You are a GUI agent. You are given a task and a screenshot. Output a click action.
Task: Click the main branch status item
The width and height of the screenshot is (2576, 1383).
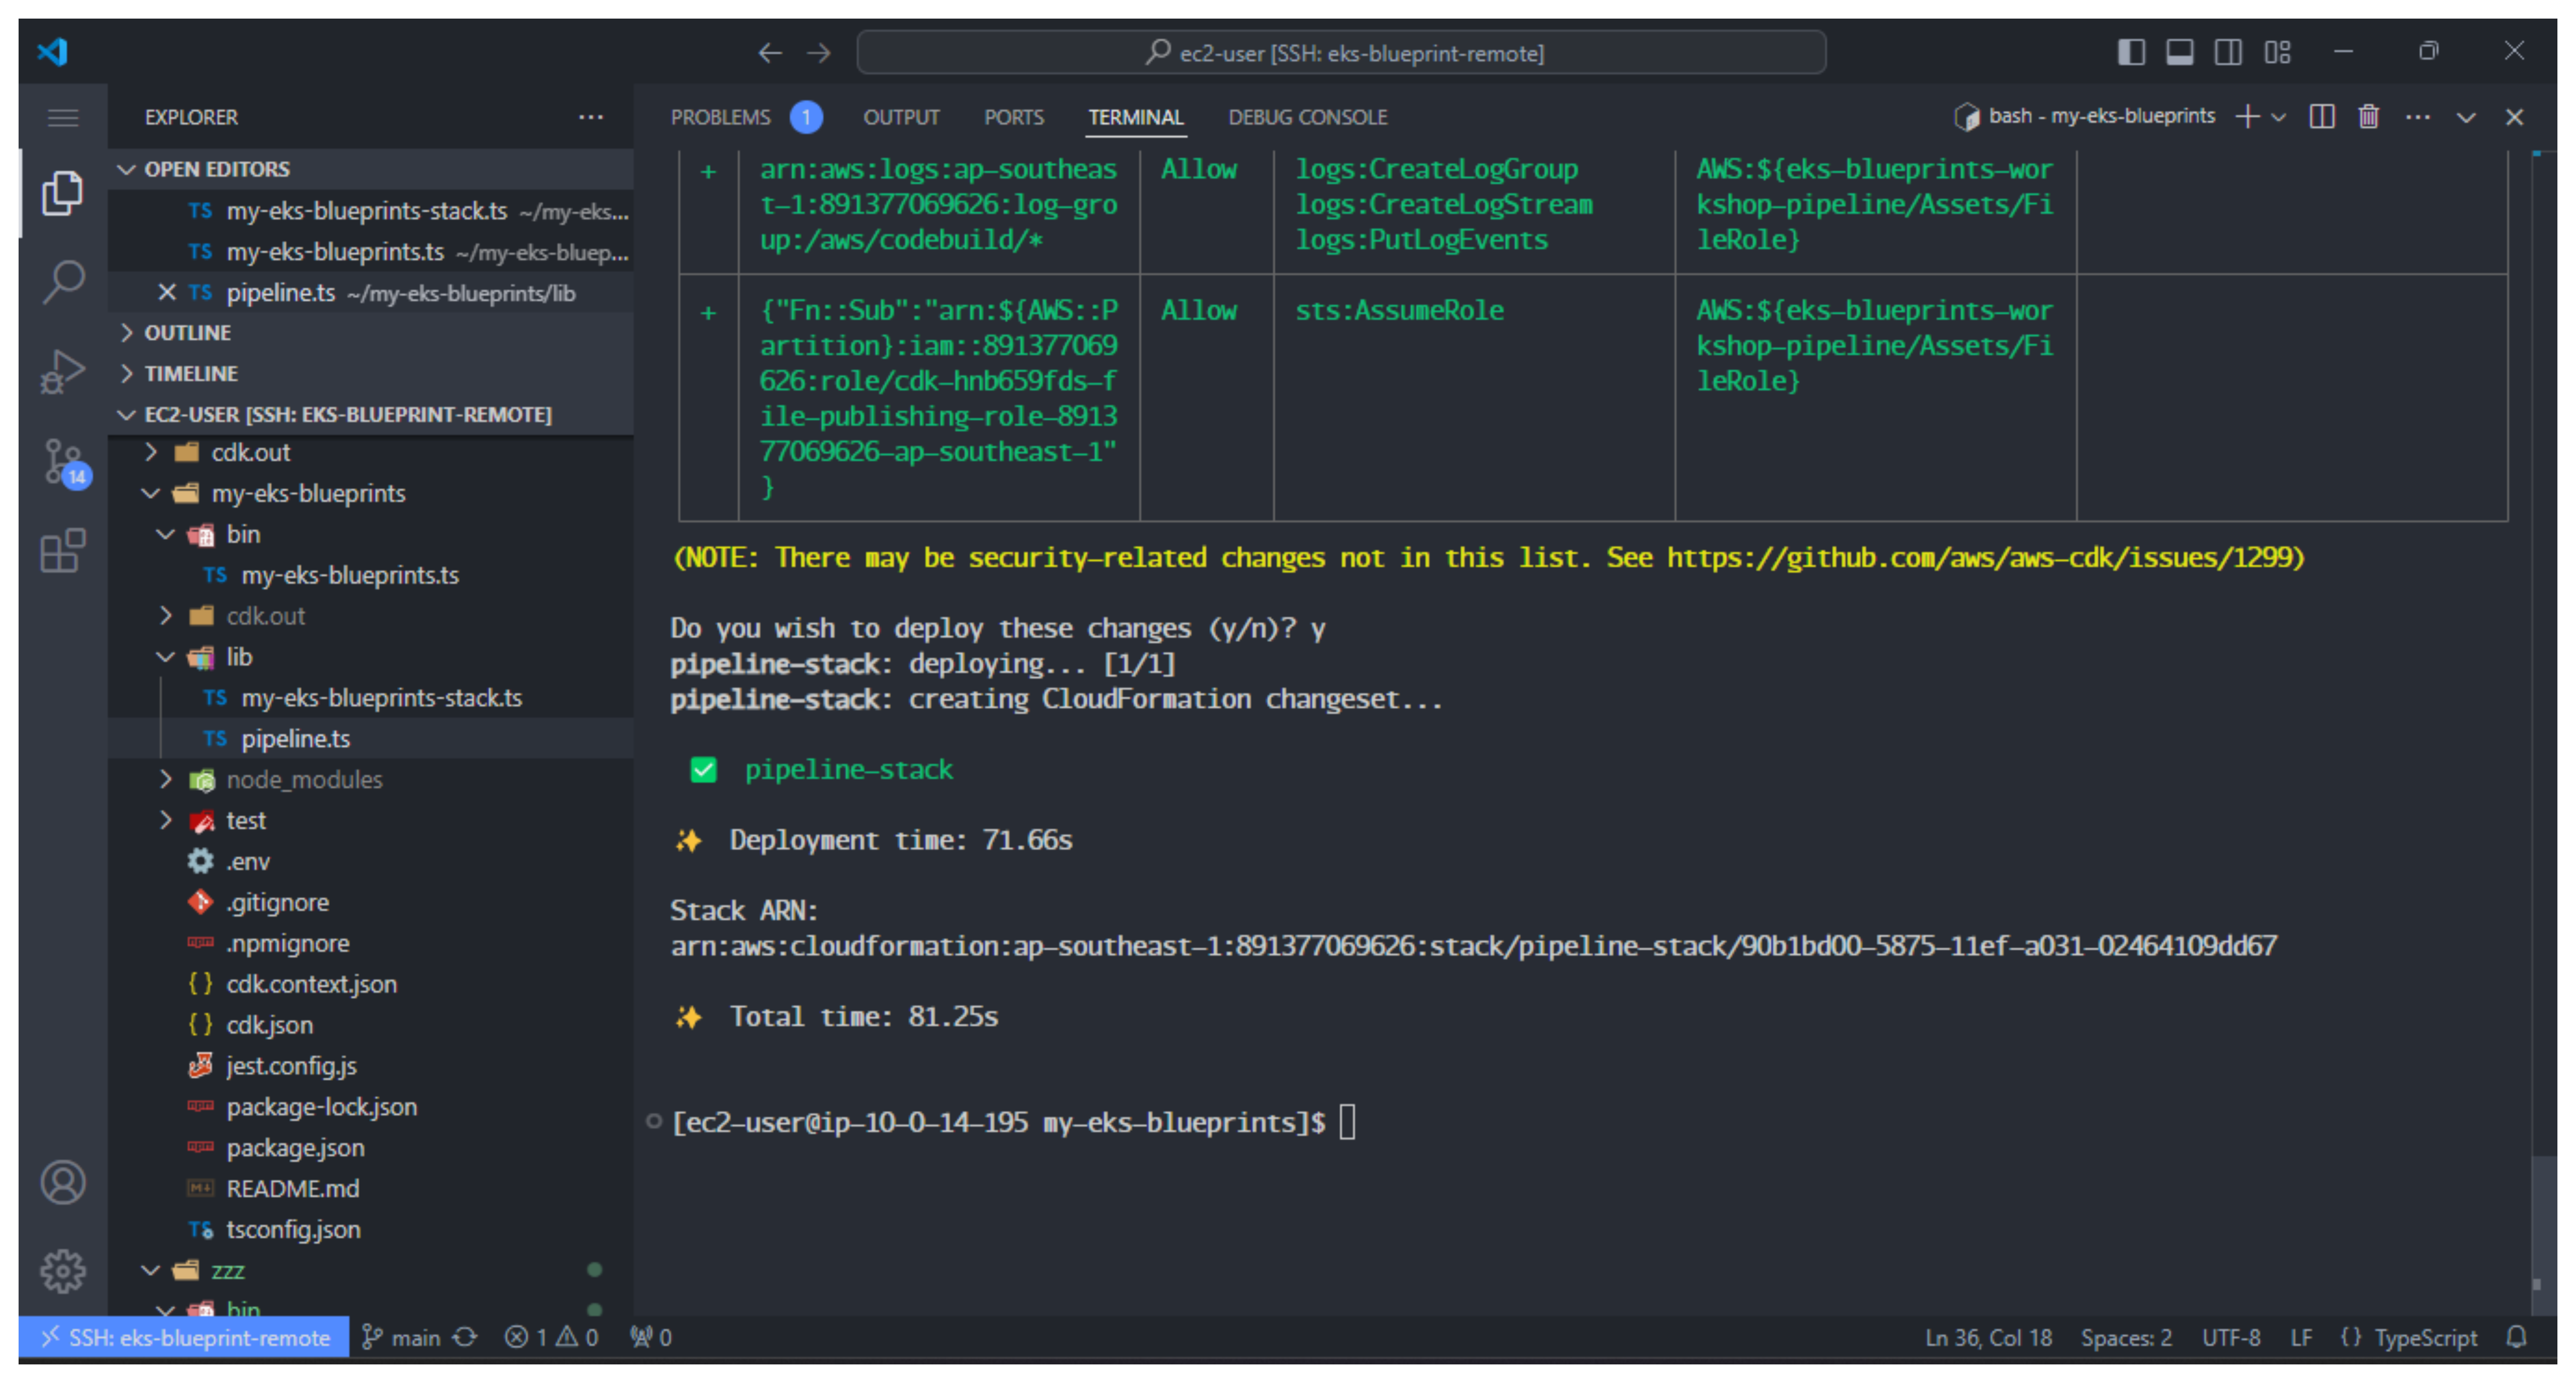pyautogui.click(x=401, y=1337)
